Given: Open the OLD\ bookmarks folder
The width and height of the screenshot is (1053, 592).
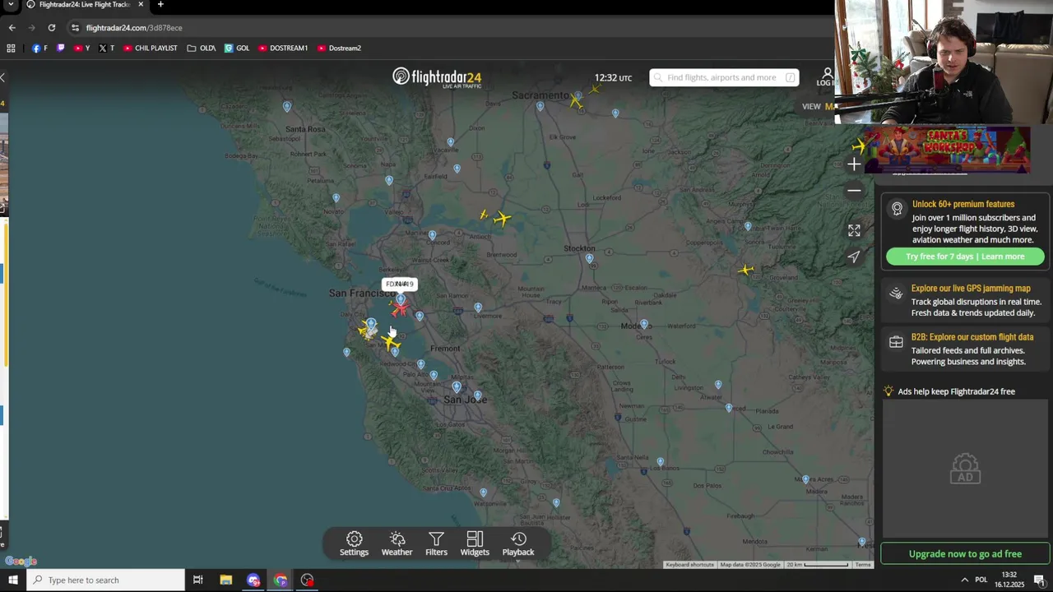Looking at the screenshot, I should (x=201, y=48).
